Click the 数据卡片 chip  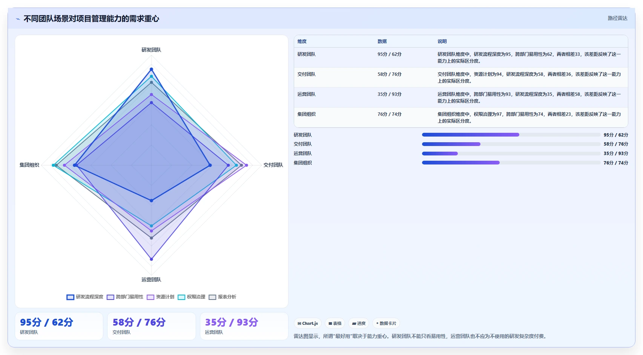pyautogui.click(x=386, y=323)
